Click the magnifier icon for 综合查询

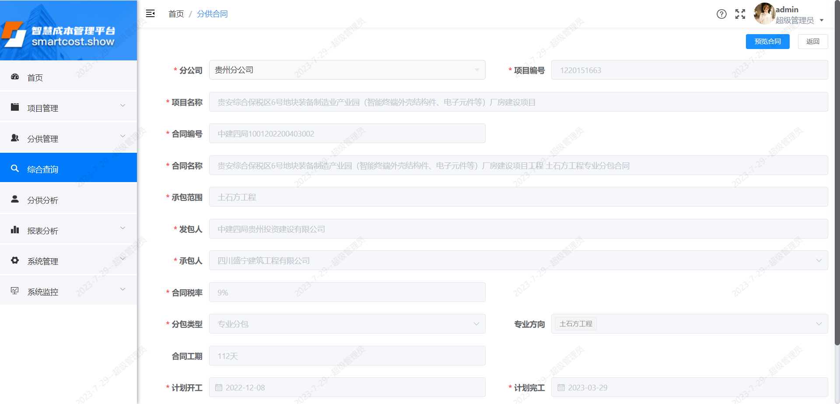tap(15, 169)
